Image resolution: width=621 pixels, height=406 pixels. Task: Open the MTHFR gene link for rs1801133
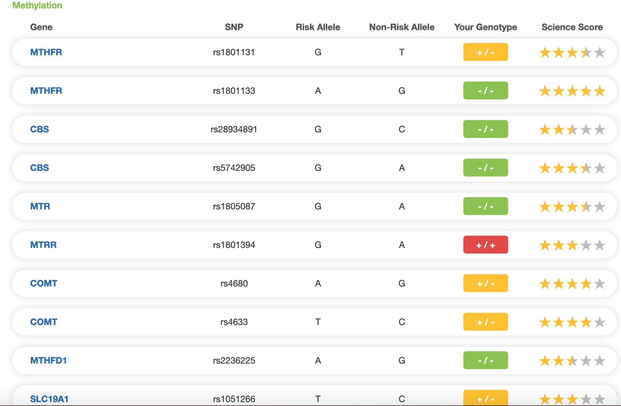[x=46, y=91]
